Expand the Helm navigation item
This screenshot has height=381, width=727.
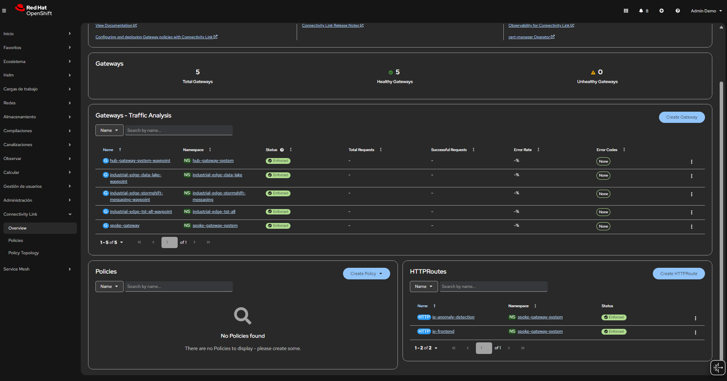(x=37, y=75)
